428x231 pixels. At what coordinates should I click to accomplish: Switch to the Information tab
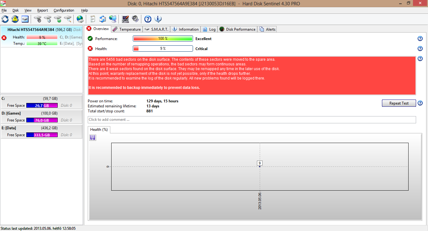[x=185, y=29]
